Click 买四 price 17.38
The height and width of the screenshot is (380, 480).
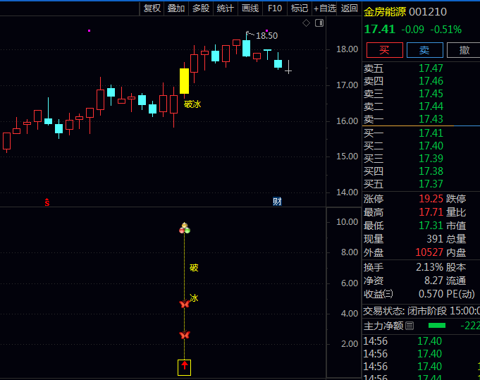point(431,171)
